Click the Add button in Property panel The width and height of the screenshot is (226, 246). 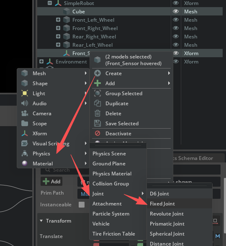pyautogui.click(x=51, y=181)
